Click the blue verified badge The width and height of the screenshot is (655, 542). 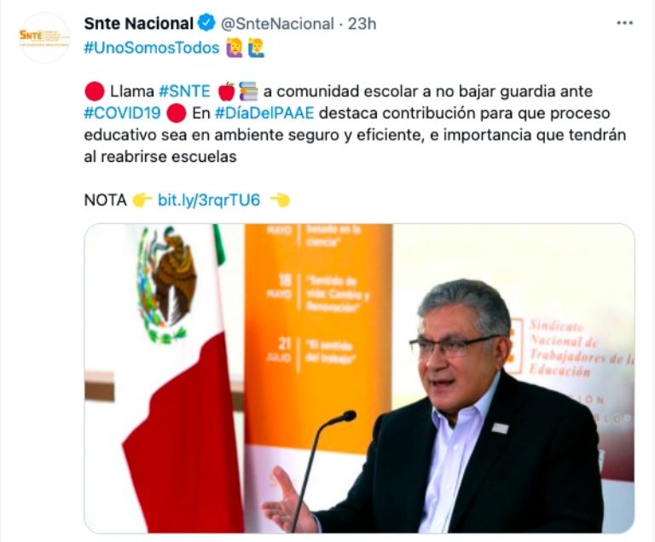point(206,23)
